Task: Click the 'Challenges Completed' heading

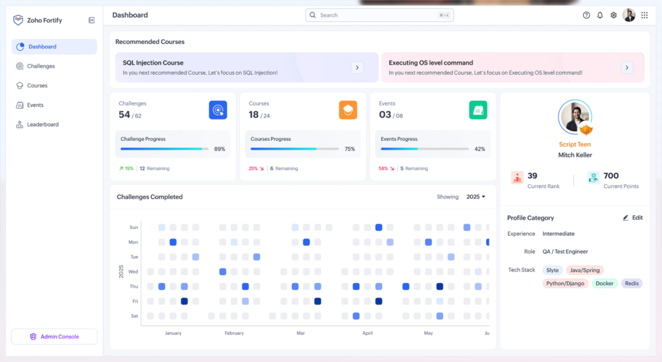Action: coord(149,197)
